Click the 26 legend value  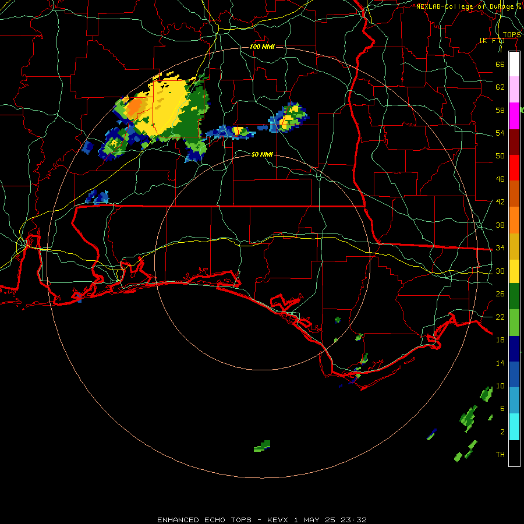[x=500, y=294]
